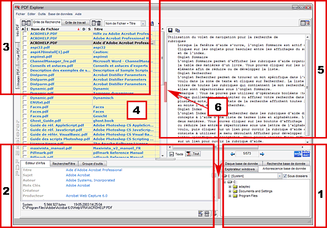Tick the checkbox for Conseils et astuces.pdf
This screenshot has width=327, height=228.
click(25, 66)
